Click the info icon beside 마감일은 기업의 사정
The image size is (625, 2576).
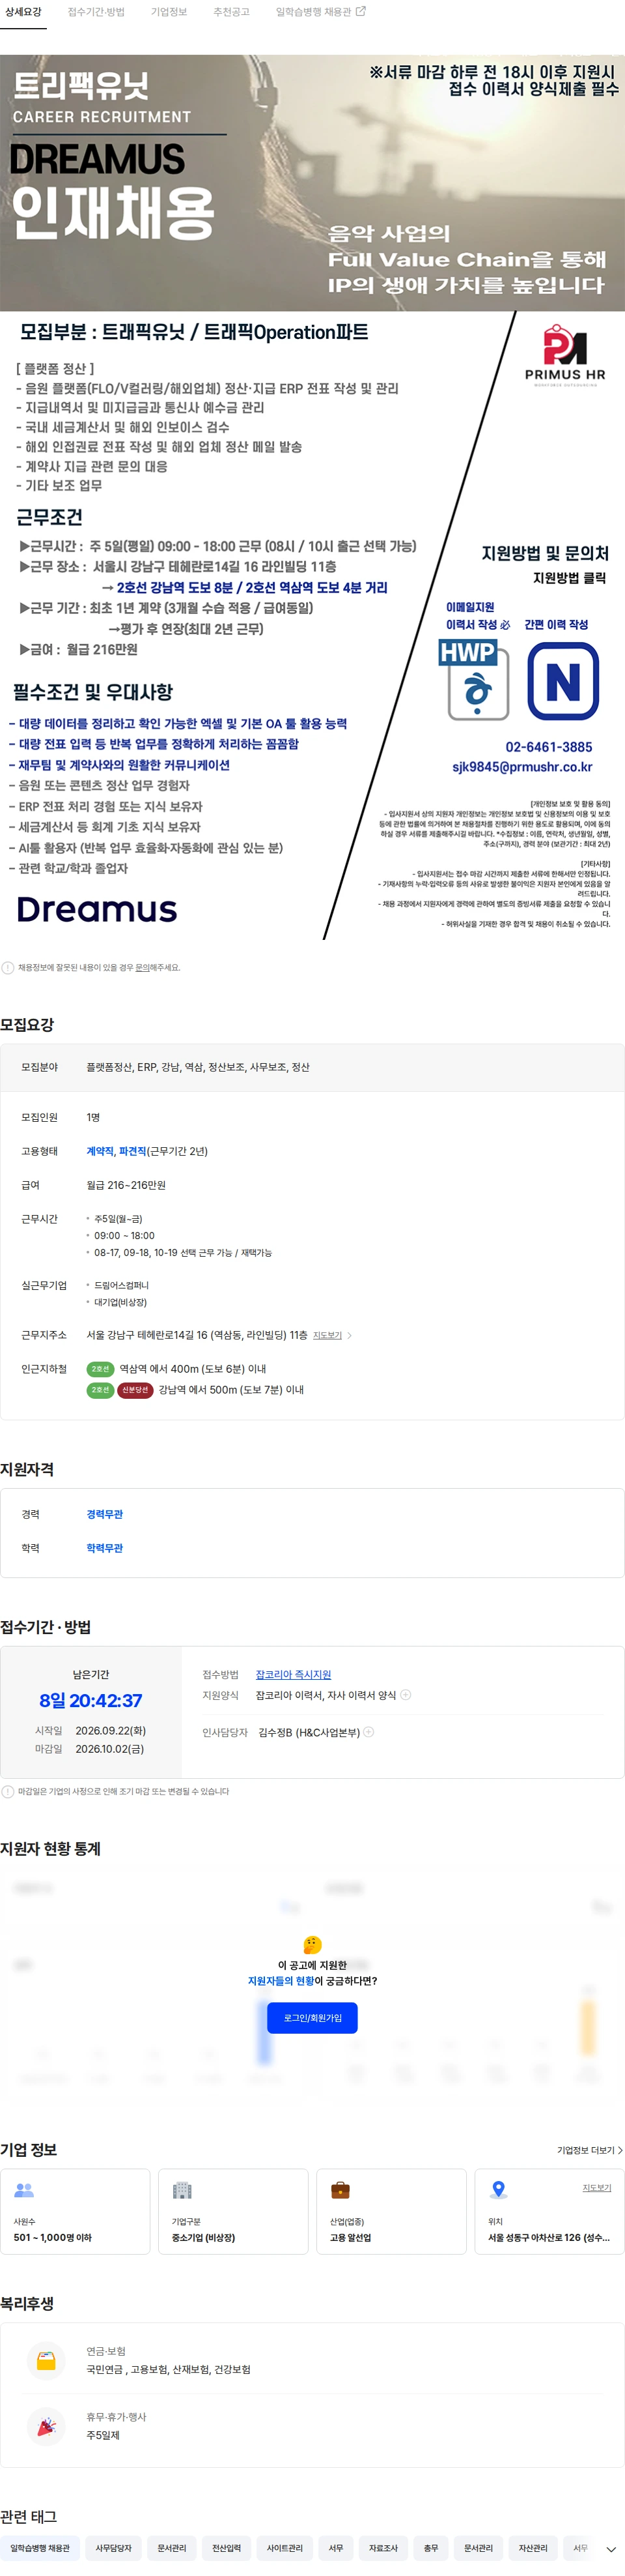click(x=8, y=1792)
